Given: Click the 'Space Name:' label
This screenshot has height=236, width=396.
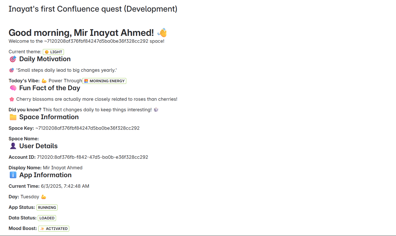Looking at the screenshot, I should 24,139.
